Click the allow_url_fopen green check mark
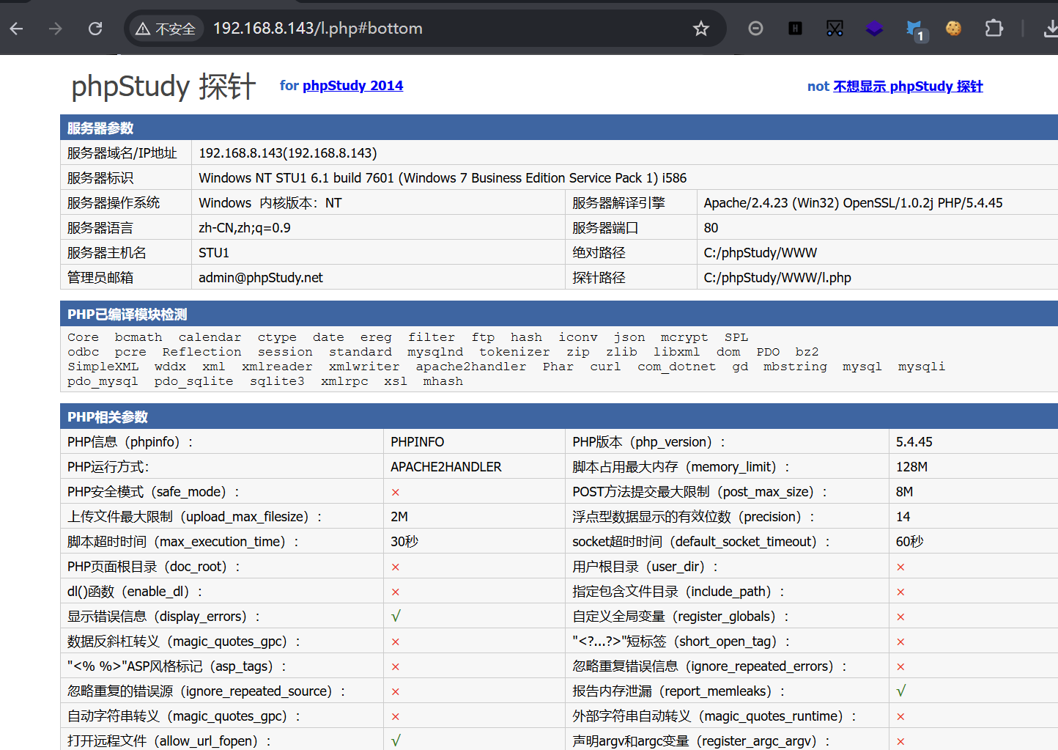The width and height of the screenshot is (1058, 750). (396, 741)
